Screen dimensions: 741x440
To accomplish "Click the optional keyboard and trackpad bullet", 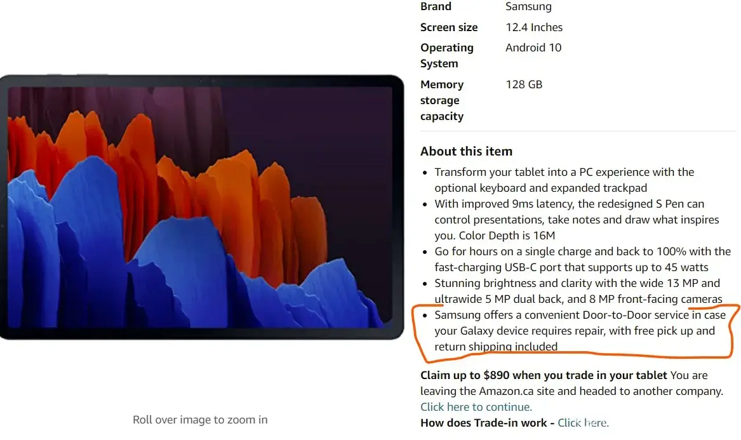I will point(564,180).
